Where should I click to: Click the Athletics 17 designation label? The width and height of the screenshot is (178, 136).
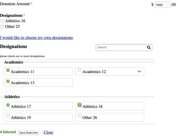(21, 107)
